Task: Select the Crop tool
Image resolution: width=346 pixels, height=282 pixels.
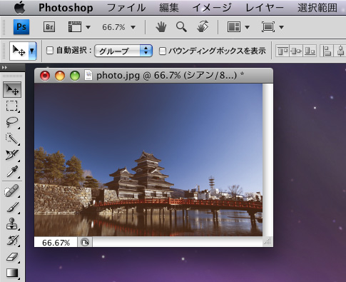Action: pyautogui.click(x=12, y=155)
